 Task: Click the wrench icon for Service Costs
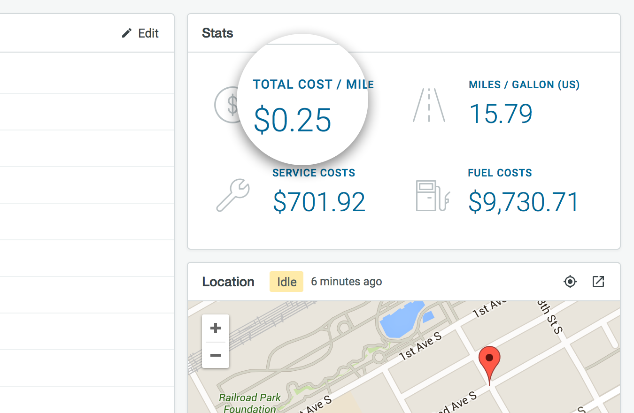pos(233,194)
